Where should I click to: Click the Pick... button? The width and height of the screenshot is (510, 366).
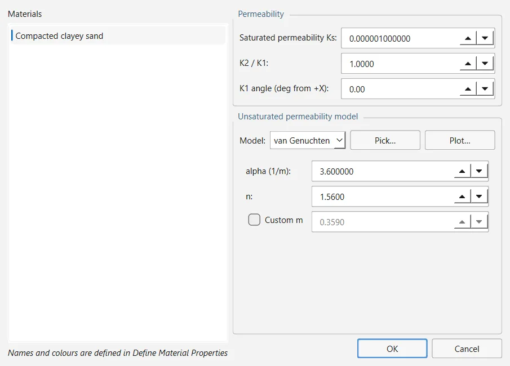tap(385, 140)
